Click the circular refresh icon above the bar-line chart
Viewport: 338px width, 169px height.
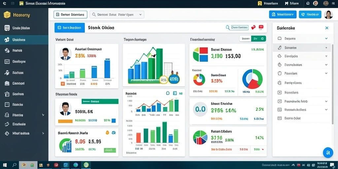pyautogui.click(x=168, y=93)
